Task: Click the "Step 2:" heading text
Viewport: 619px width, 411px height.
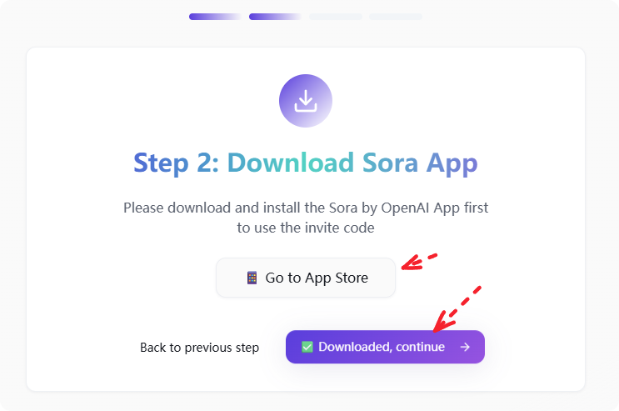Action: coord(176,162)
